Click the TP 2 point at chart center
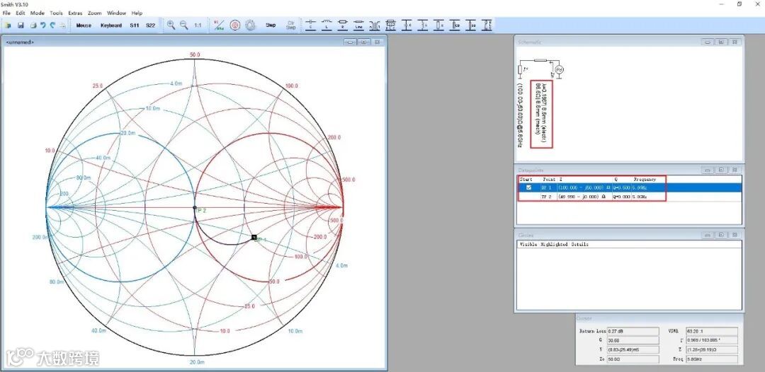The image size is (765, 372). pyautogui.click(x=195, y=207)
